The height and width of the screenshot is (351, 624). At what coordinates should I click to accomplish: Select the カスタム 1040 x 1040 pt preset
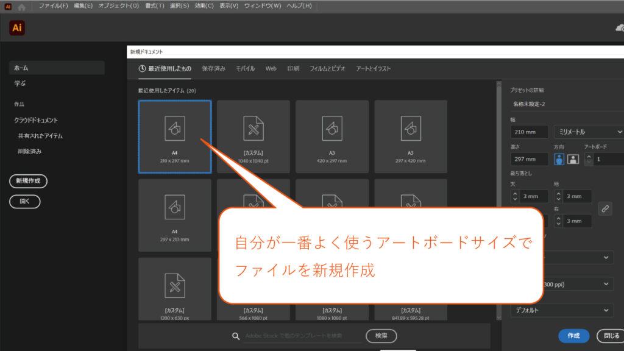click(253, 136)
